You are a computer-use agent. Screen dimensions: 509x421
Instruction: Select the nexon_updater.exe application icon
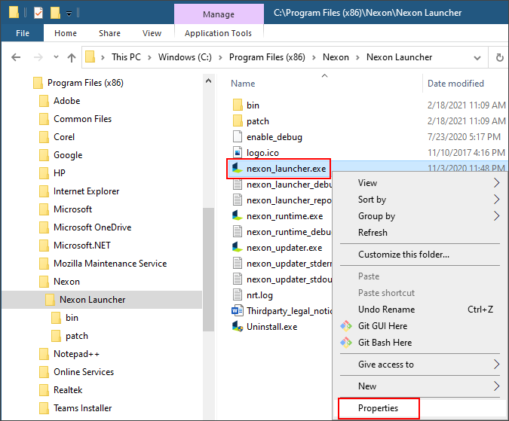click(238, 247)
